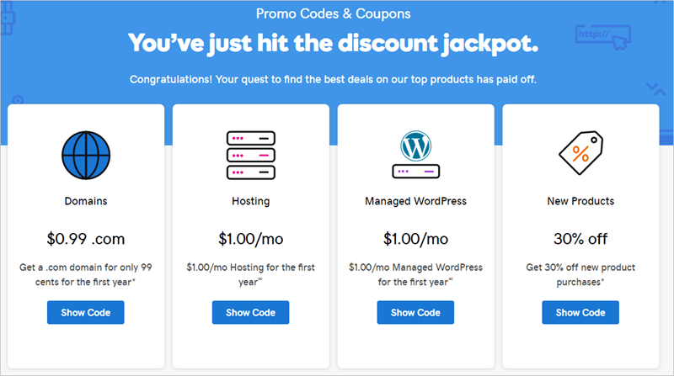Open the New Products heading

pos(580,201)
